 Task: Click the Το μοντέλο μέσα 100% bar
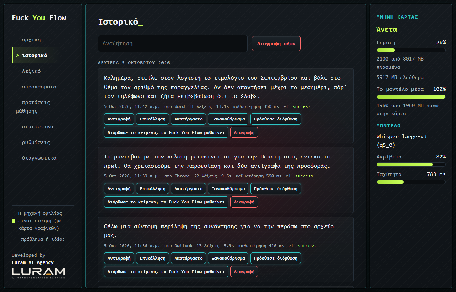tap(411, 97)
